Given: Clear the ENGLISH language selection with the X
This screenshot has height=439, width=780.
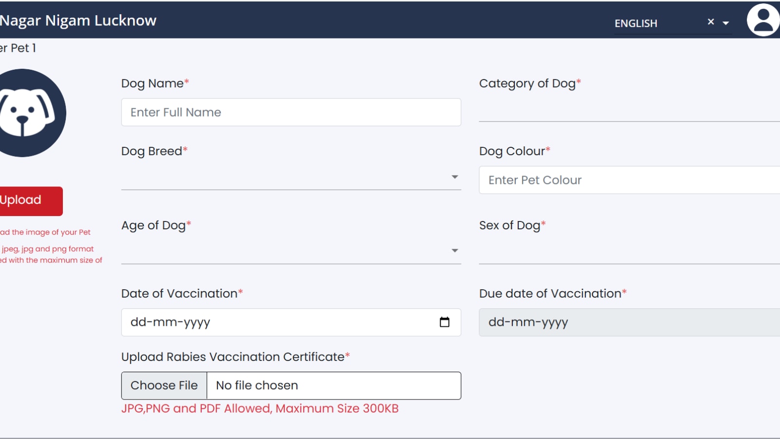Looking at the screenshot, I should coord(711,21).
